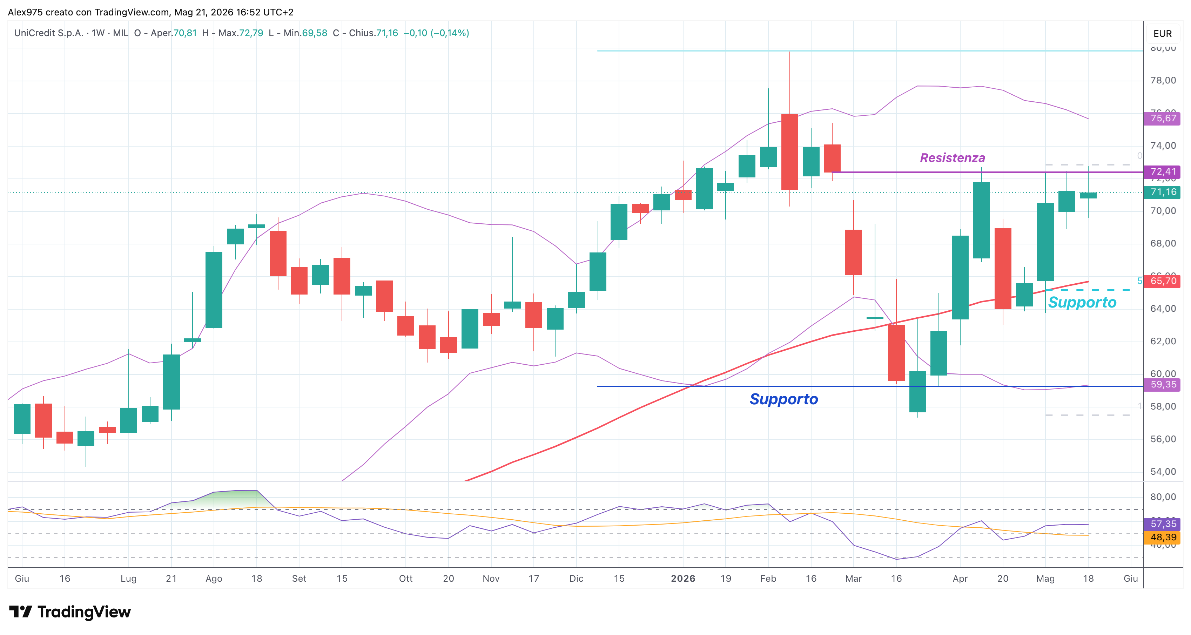Screen dimensions: 1191x635
Task: Click the header 'Alex975 creato con TradingView.com'
Action: coord(88,13)
